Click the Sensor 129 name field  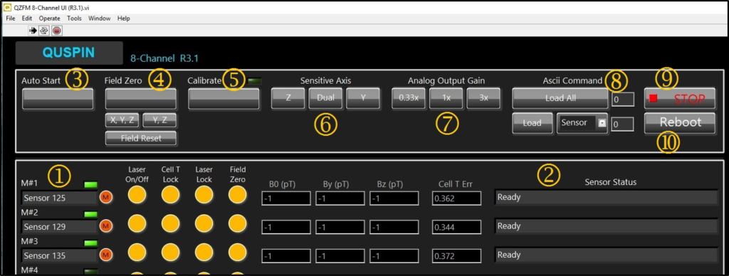60,227
